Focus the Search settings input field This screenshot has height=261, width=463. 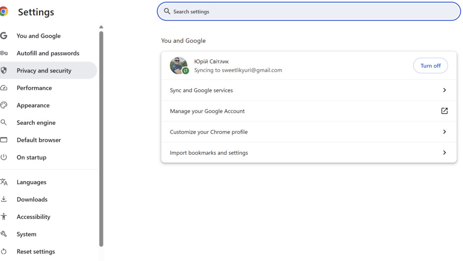point(309,12)
